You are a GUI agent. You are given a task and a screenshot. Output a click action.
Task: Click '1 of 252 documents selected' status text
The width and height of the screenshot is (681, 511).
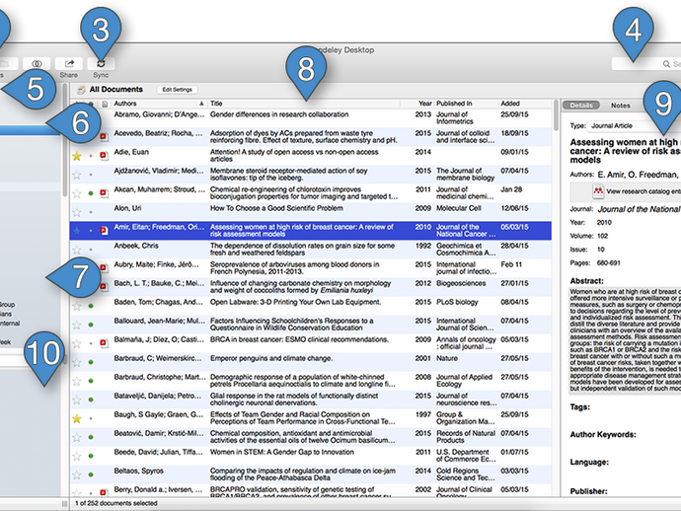[x=115, y=504]
